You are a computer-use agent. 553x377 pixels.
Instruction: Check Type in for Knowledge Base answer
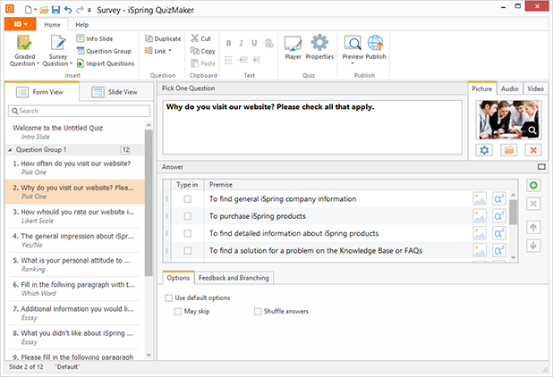tap(188, 251)
